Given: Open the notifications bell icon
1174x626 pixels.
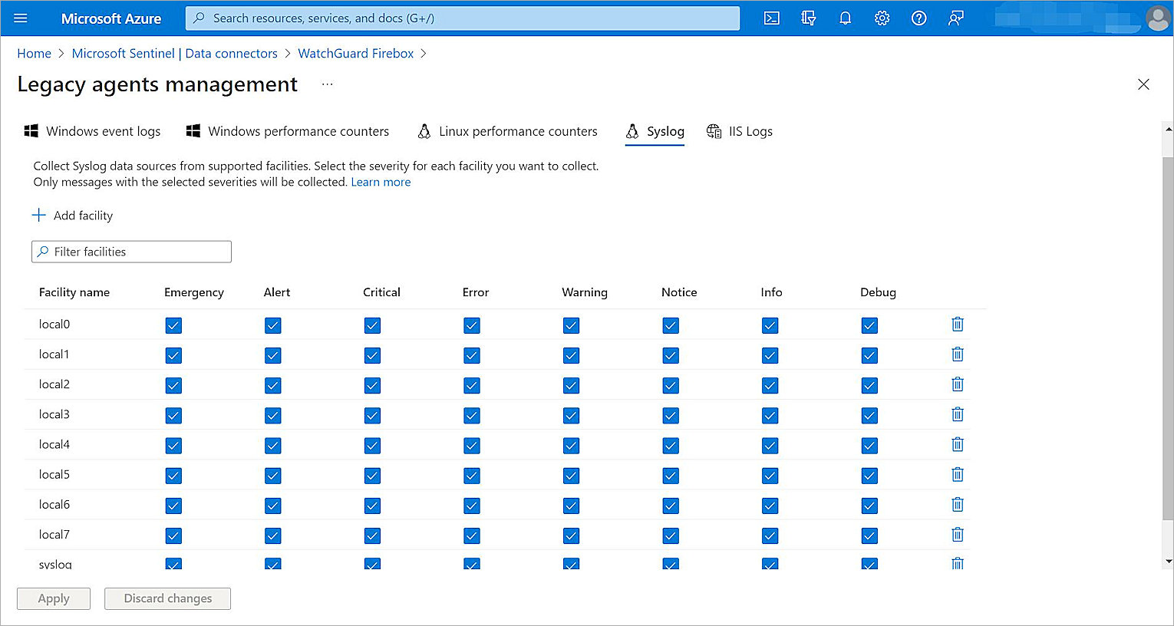Looking at the screenshot, I should pyautogui.click(x=845, y=18).
